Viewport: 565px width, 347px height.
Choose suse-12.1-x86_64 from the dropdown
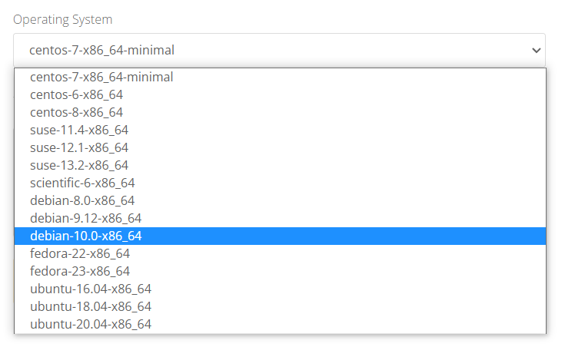[x=79, y=147]
